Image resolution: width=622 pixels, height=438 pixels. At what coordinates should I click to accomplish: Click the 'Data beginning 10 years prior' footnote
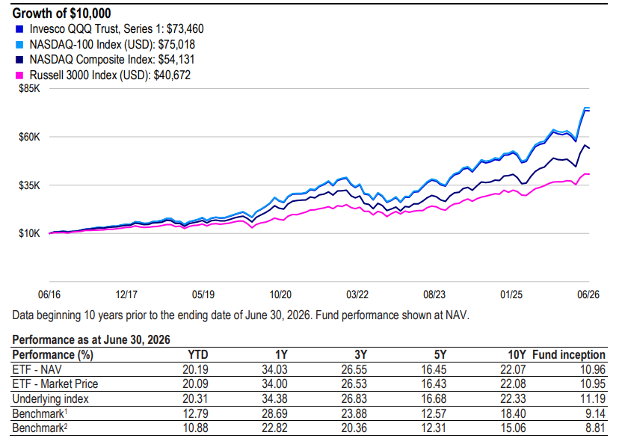click(241, 315)
